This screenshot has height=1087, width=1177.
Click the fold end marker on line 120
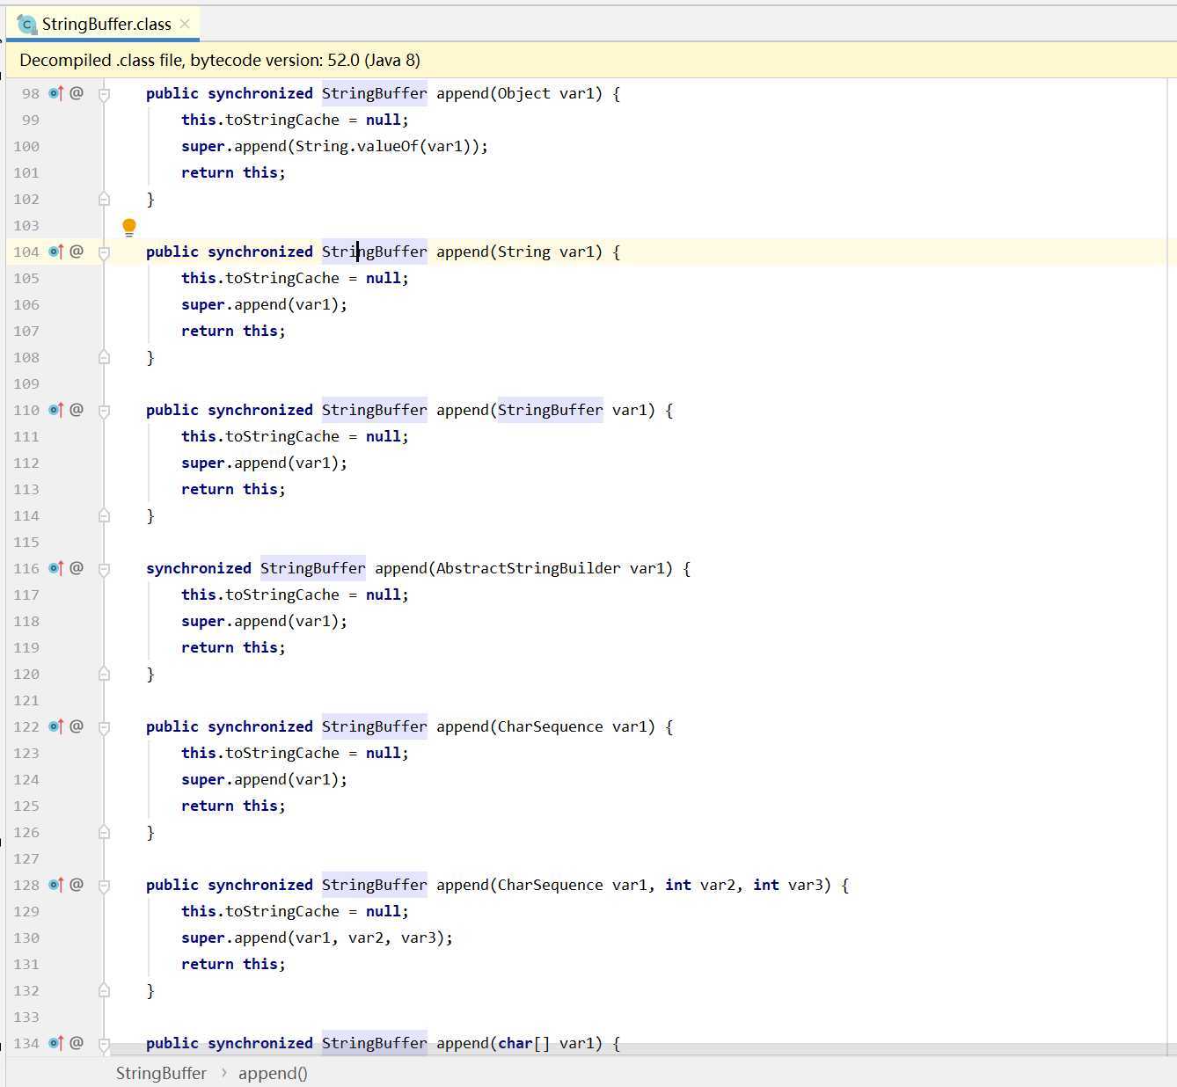tap(104, 673)
